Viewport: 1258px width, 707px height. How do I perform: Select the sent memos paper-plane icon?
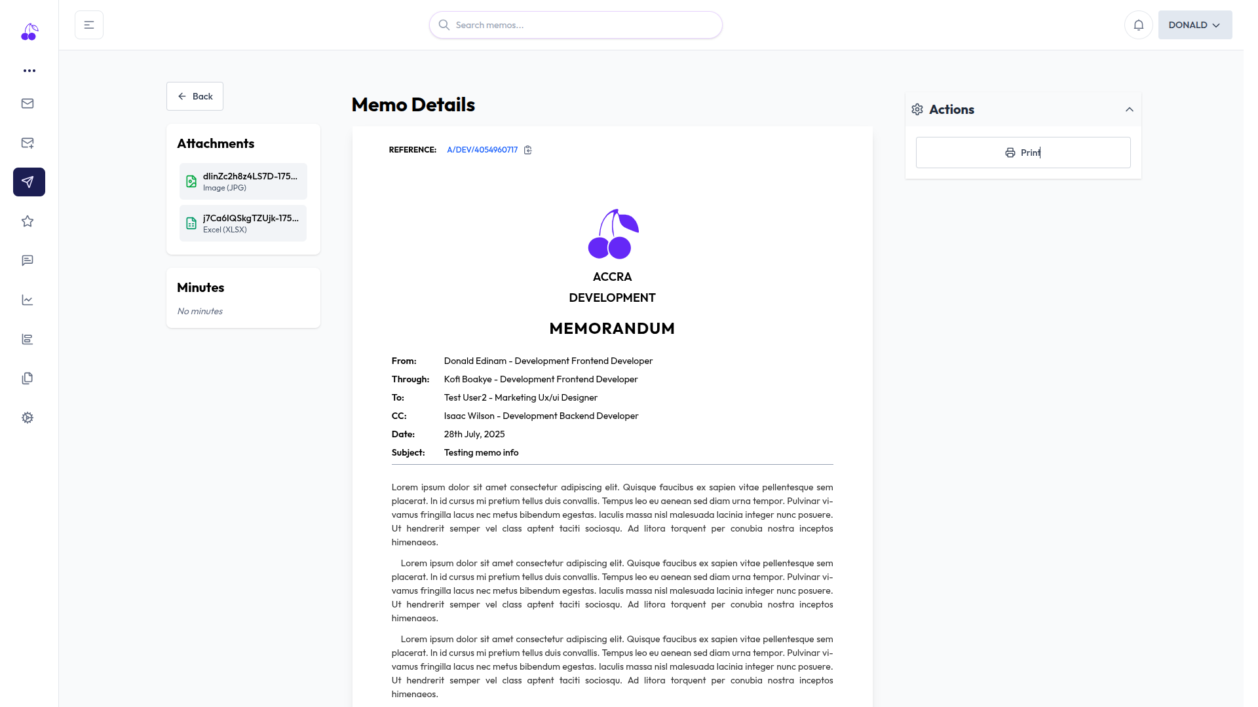coord(28,182)
